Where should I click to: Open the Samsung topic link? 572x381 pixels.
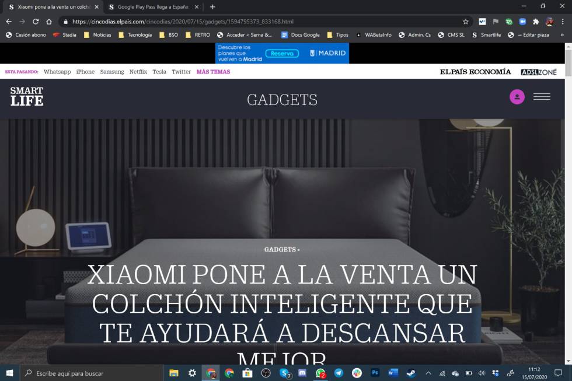(112, 72)
